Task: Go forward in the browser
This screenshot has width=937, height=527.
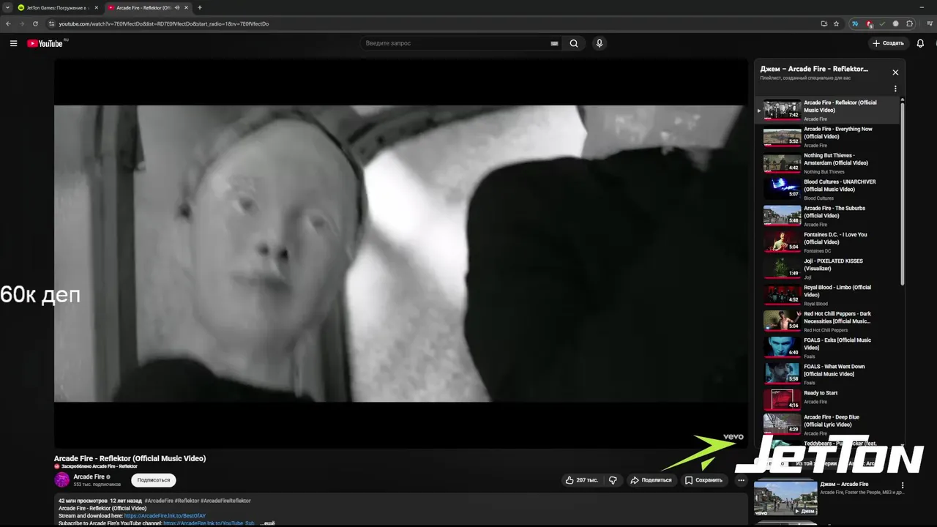Action: [22, 23]
